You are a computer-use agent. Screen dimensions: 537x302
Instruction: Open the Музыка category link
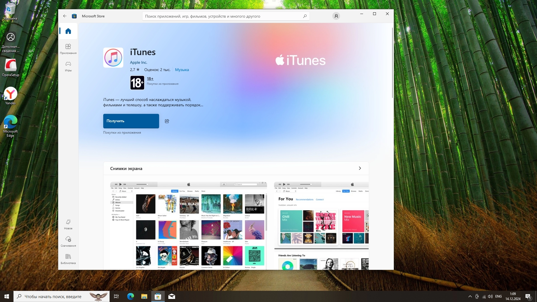[x=182, y=70]
